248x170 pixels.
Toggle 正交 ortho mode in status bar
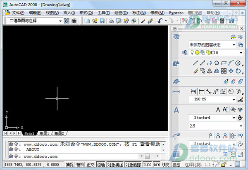point(90,165)
